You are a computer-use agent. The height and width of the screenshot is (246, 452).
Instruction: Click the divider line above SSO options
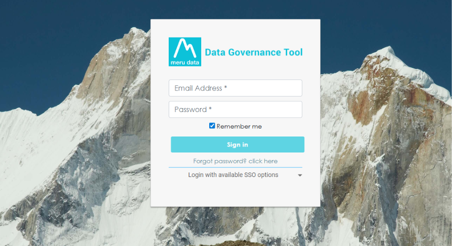[235, 167]
